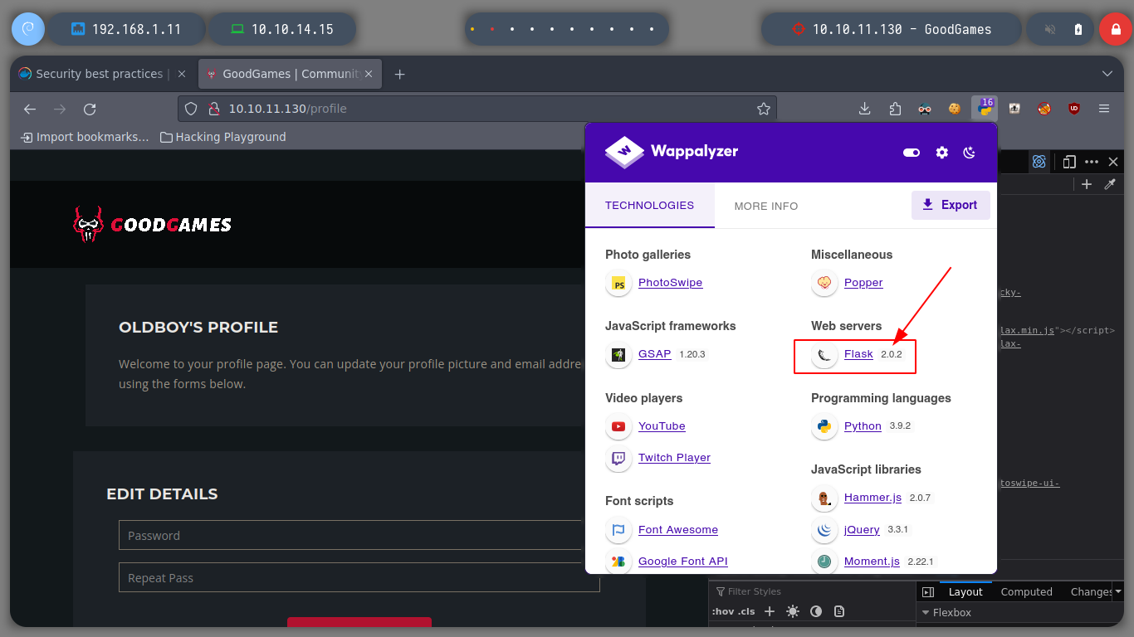Open a new browser tab

(x=399, y=74)
